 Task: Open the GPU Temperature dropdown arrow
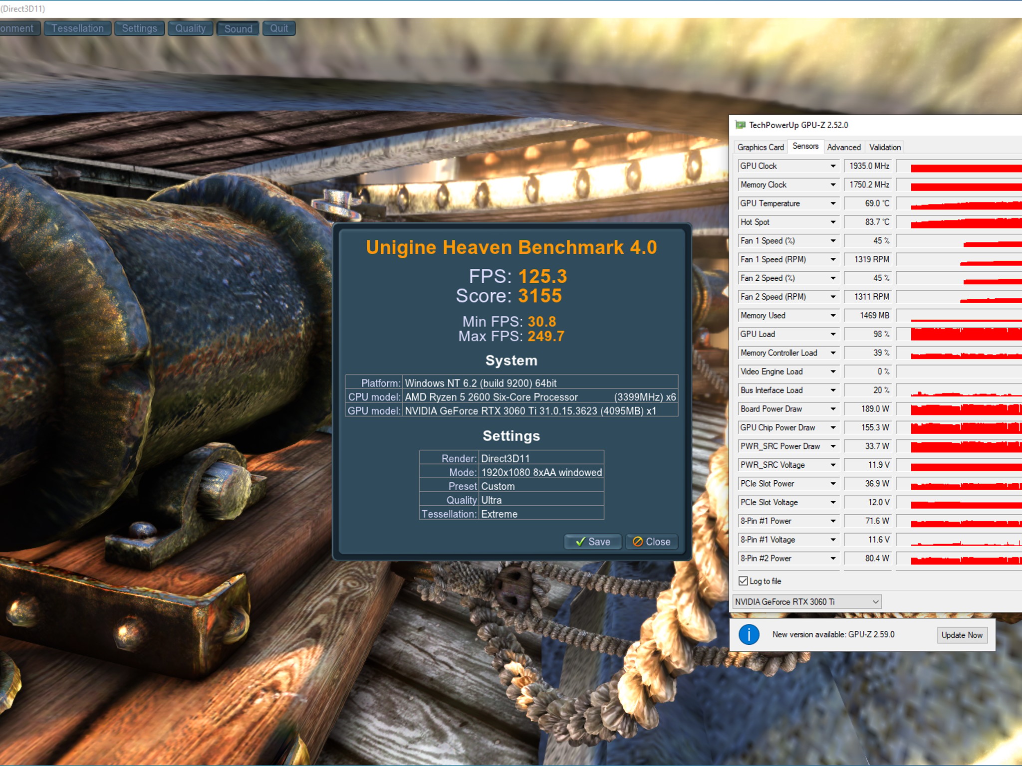(x=833, y=203)
